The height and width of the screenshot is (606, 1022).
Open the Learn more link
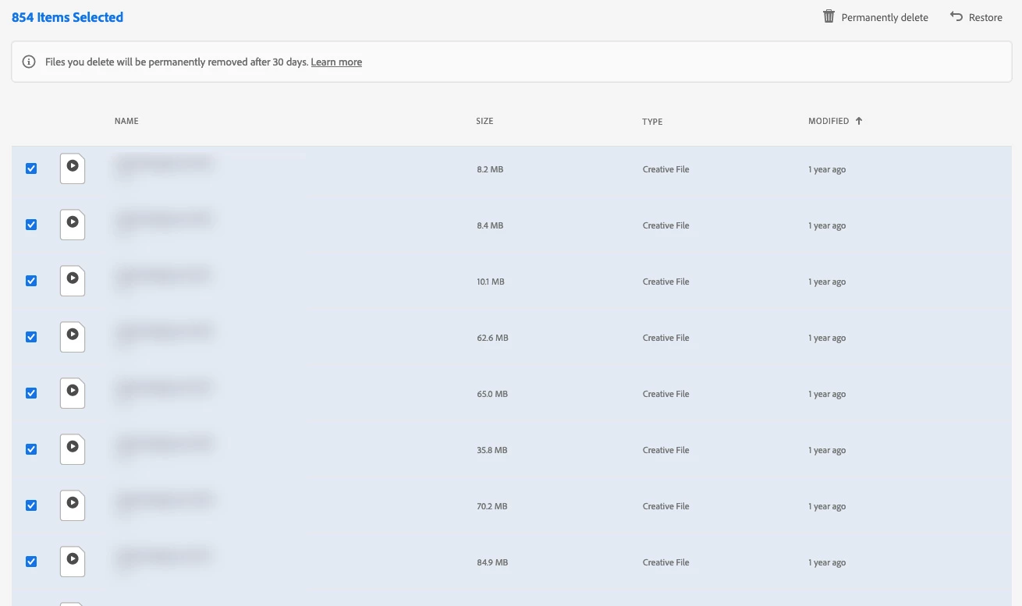coord(336,62)
